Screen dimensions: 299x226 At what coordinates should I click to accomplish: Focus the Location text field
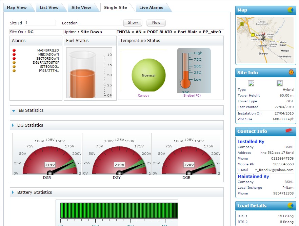point(100,23)
